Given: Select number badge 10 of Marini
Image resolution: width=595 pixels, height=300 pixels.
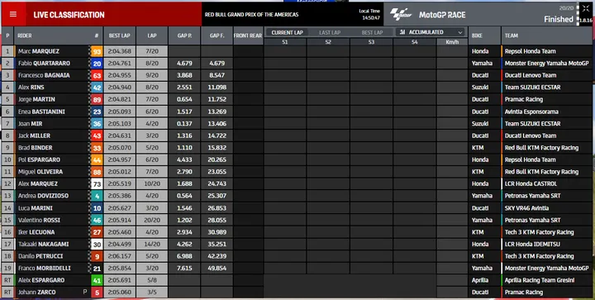Looking at the screenshot, I should (97, 208).
